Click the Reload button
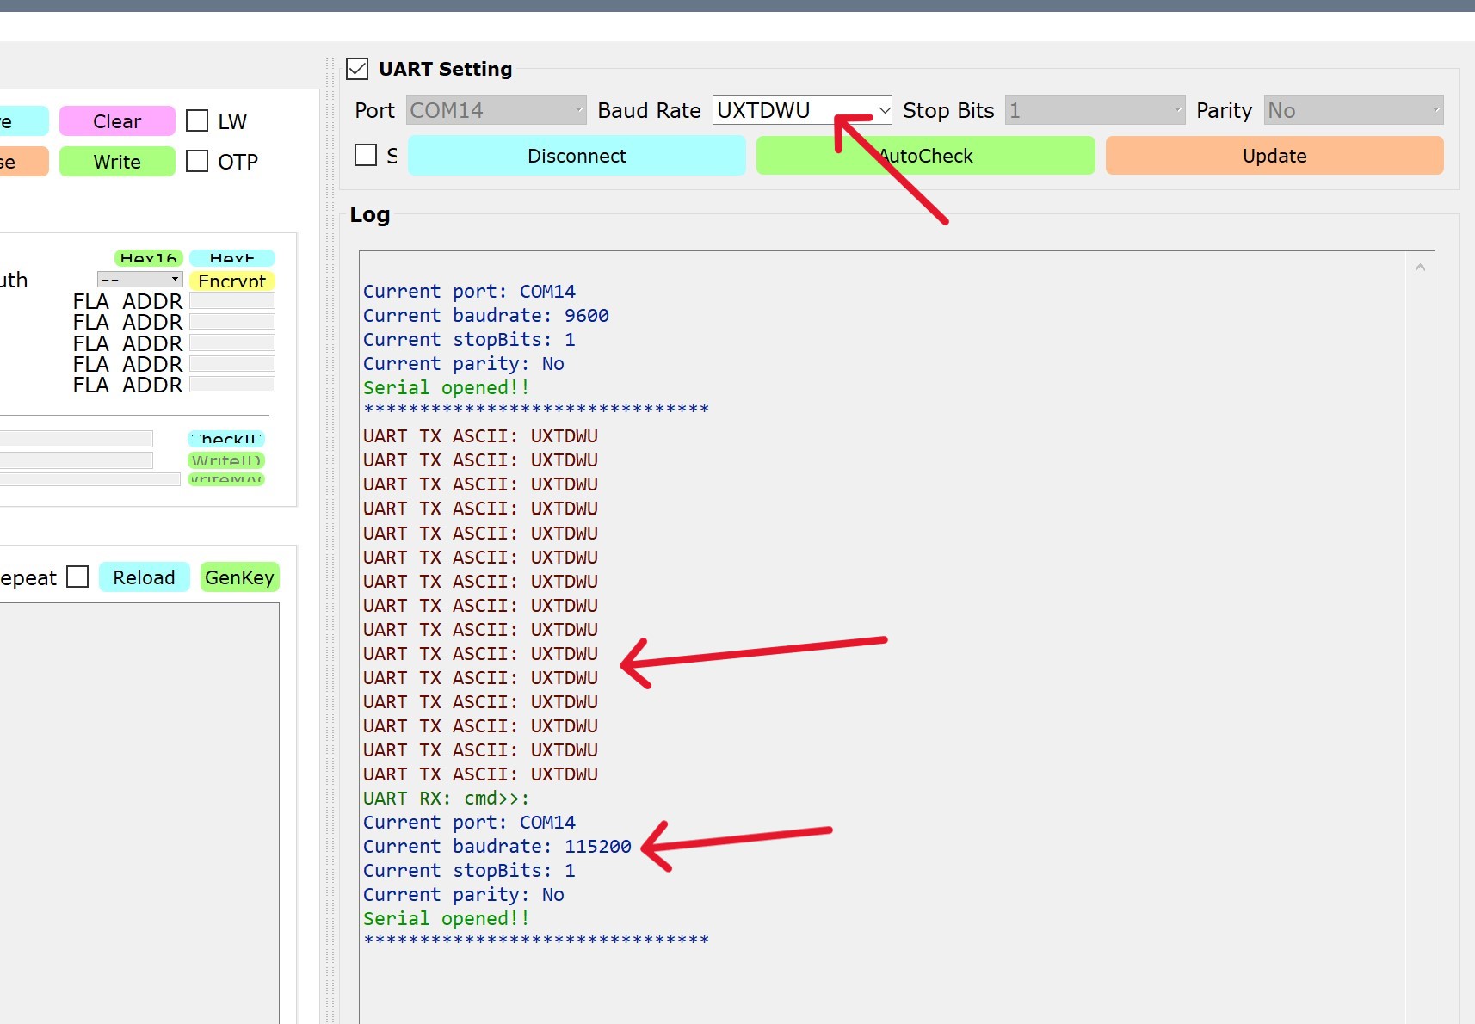This screenshot has width=1475, height=1024. pyautogui.click(x=144, y=577)
